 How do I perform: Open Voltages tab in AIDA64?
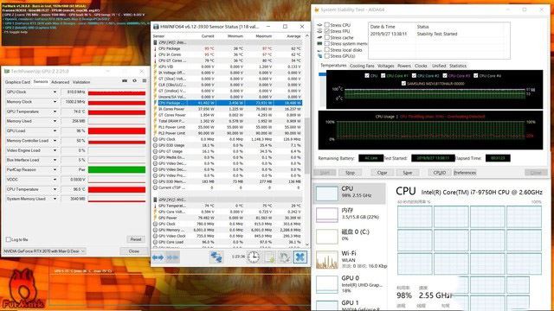pyautogui.click(x=385, y=66)
